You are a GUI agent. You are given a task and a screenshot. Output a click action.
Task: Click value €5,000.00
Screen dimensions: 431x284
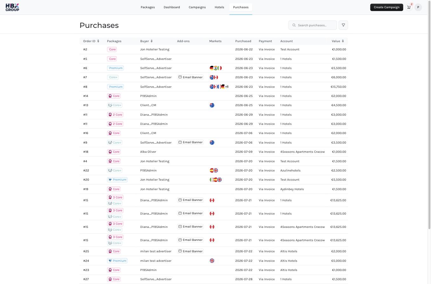[x=339, y=261]
